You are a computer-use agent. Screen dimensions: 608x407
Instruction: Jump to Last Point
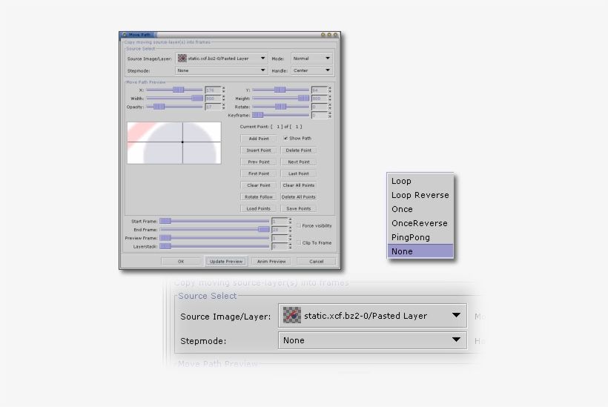[x=299, y=173]
